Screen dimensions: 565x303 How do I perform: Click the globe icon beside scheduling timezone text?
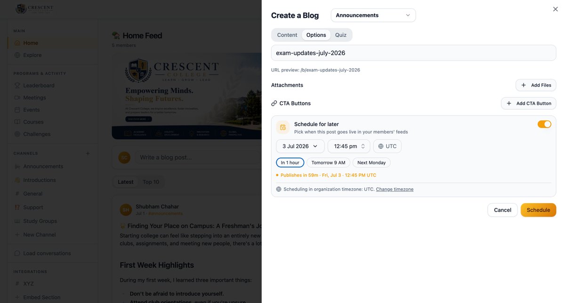[279, 189]
